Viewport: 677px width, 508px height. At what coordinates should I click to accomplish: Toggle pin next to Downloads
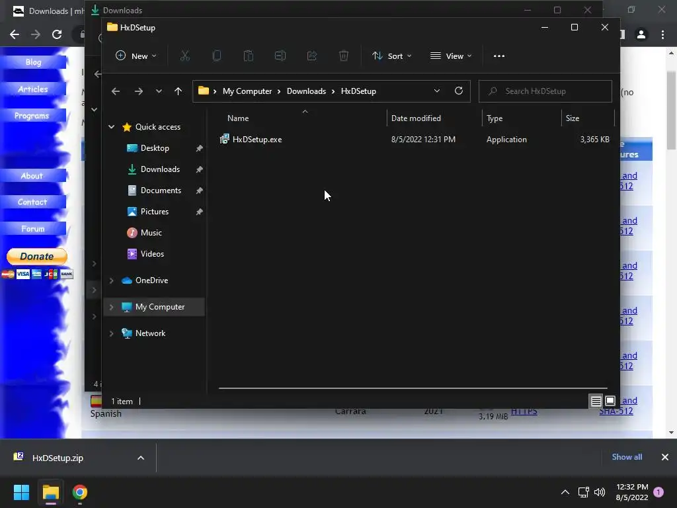coord(199,169)
